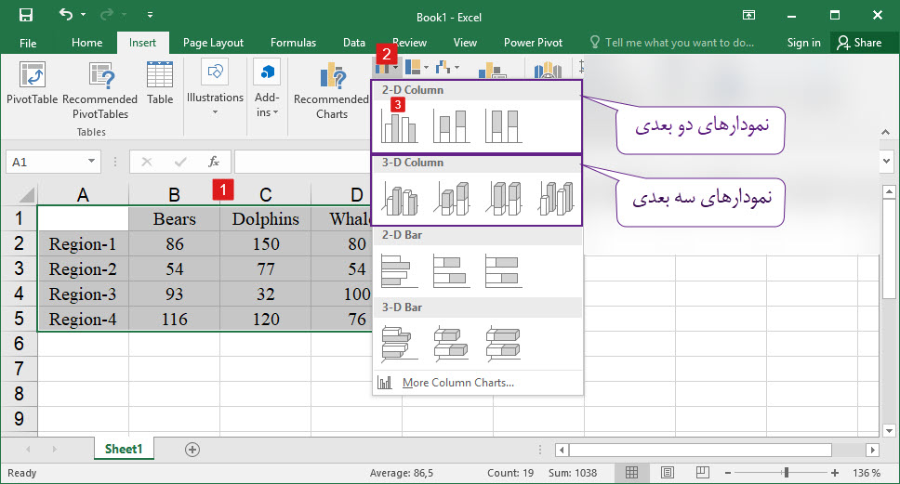Click the Name Box showing A1
The height and width of the screenshot is (484, 900).
click(x=46, y=162)
